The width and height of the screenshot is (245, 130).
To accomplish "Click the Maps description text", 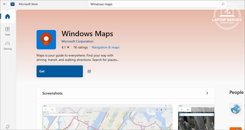I will pos(78,58).
